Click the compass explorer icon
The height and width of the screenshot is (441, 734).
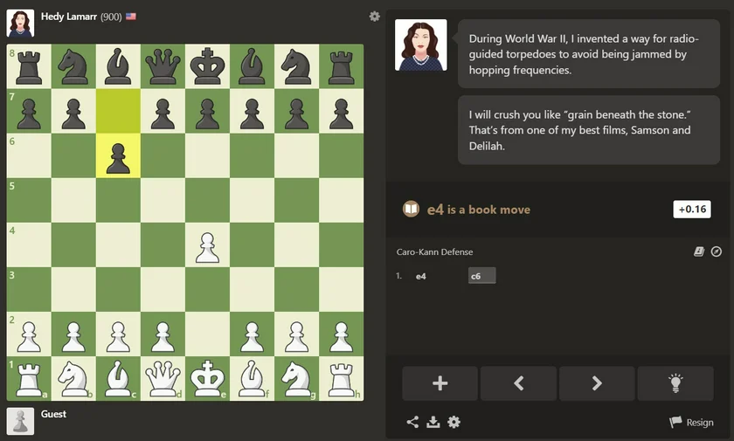tap(717, 252)
